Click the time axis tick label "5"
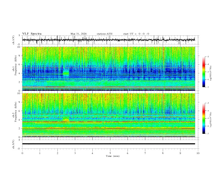The height and width of the screenshot is (172, 223). pos(110,153)
